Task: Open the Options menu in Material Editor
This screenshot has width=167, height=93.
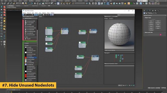Action: (x=44, y=13)
